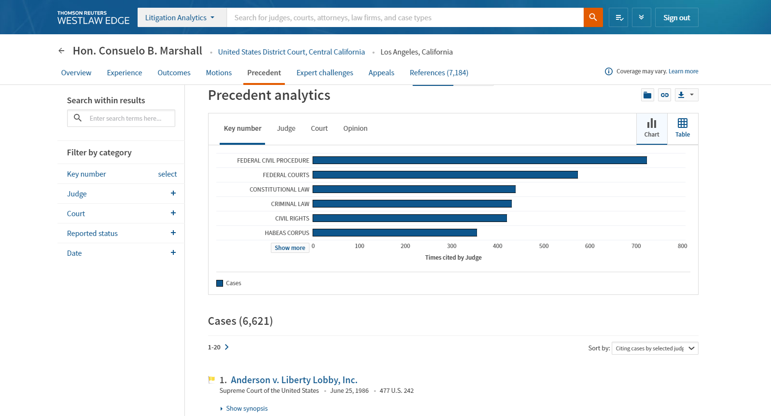Click Show more under the chart
This screenshot has width=771, height=416.
tap(290, 248)
